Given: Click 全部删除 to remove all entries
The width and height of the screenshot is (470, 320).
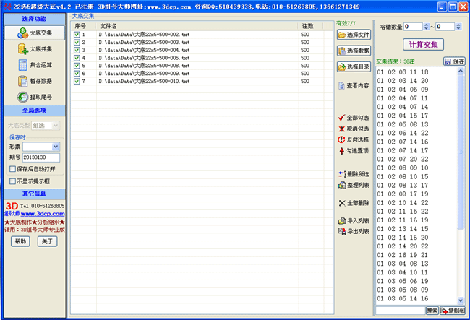Looking at the screenshot, I should pos(353,203).
